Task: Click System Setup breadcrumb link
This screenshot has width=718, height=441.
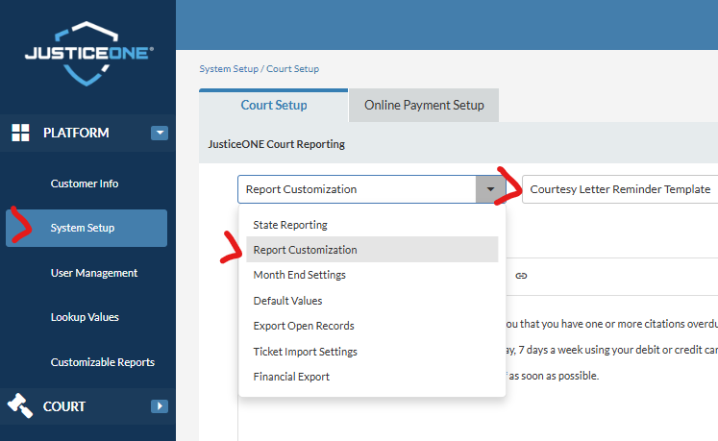Action: pos(229,68)
